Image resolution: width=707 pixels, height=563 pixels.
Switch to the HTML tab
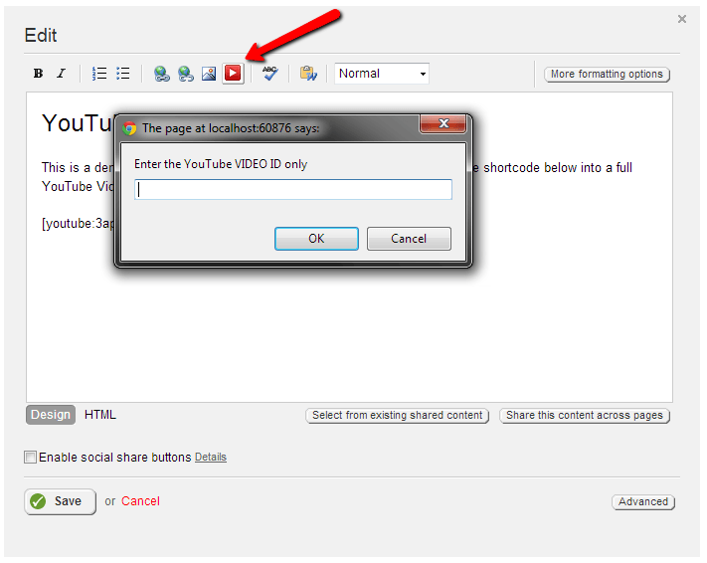coord(100,415)
